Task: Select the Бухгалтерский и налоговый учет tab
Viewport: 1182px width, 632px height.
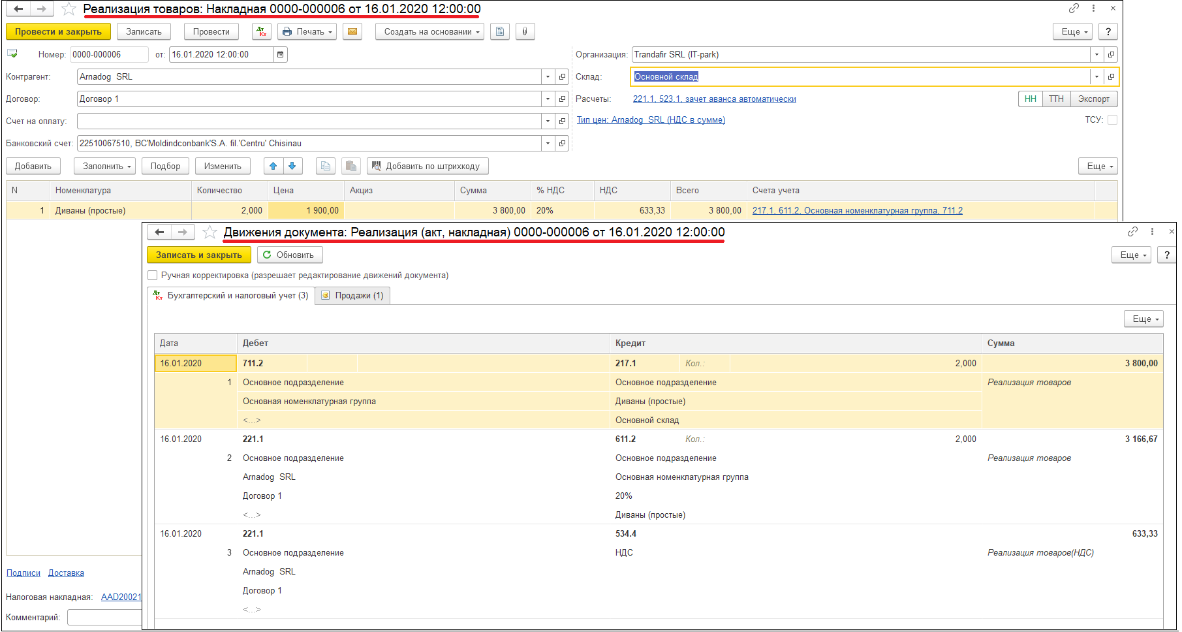Action: 232,296
